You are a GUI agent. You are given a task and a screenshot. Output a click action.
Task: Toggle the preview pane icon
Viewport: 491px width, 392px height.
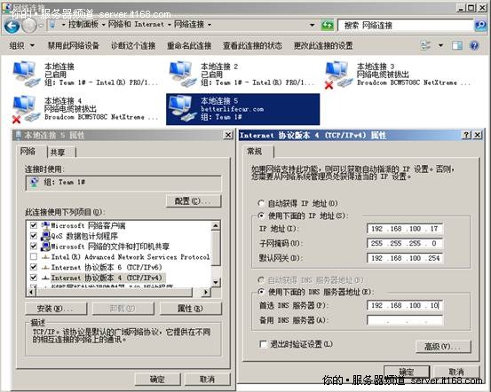click(x=457, y=46)
